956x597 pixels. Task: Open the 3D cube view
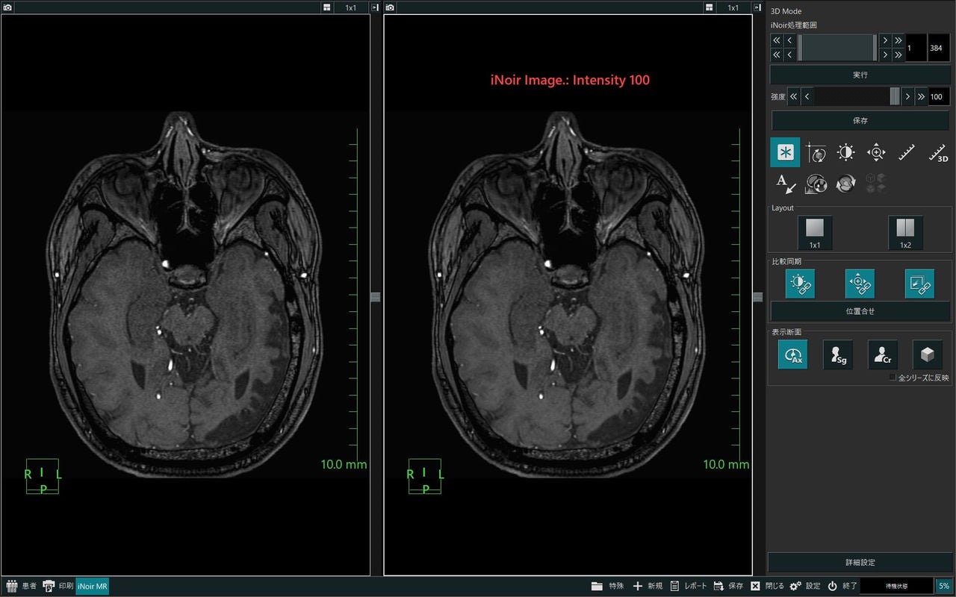pos(928,354)
